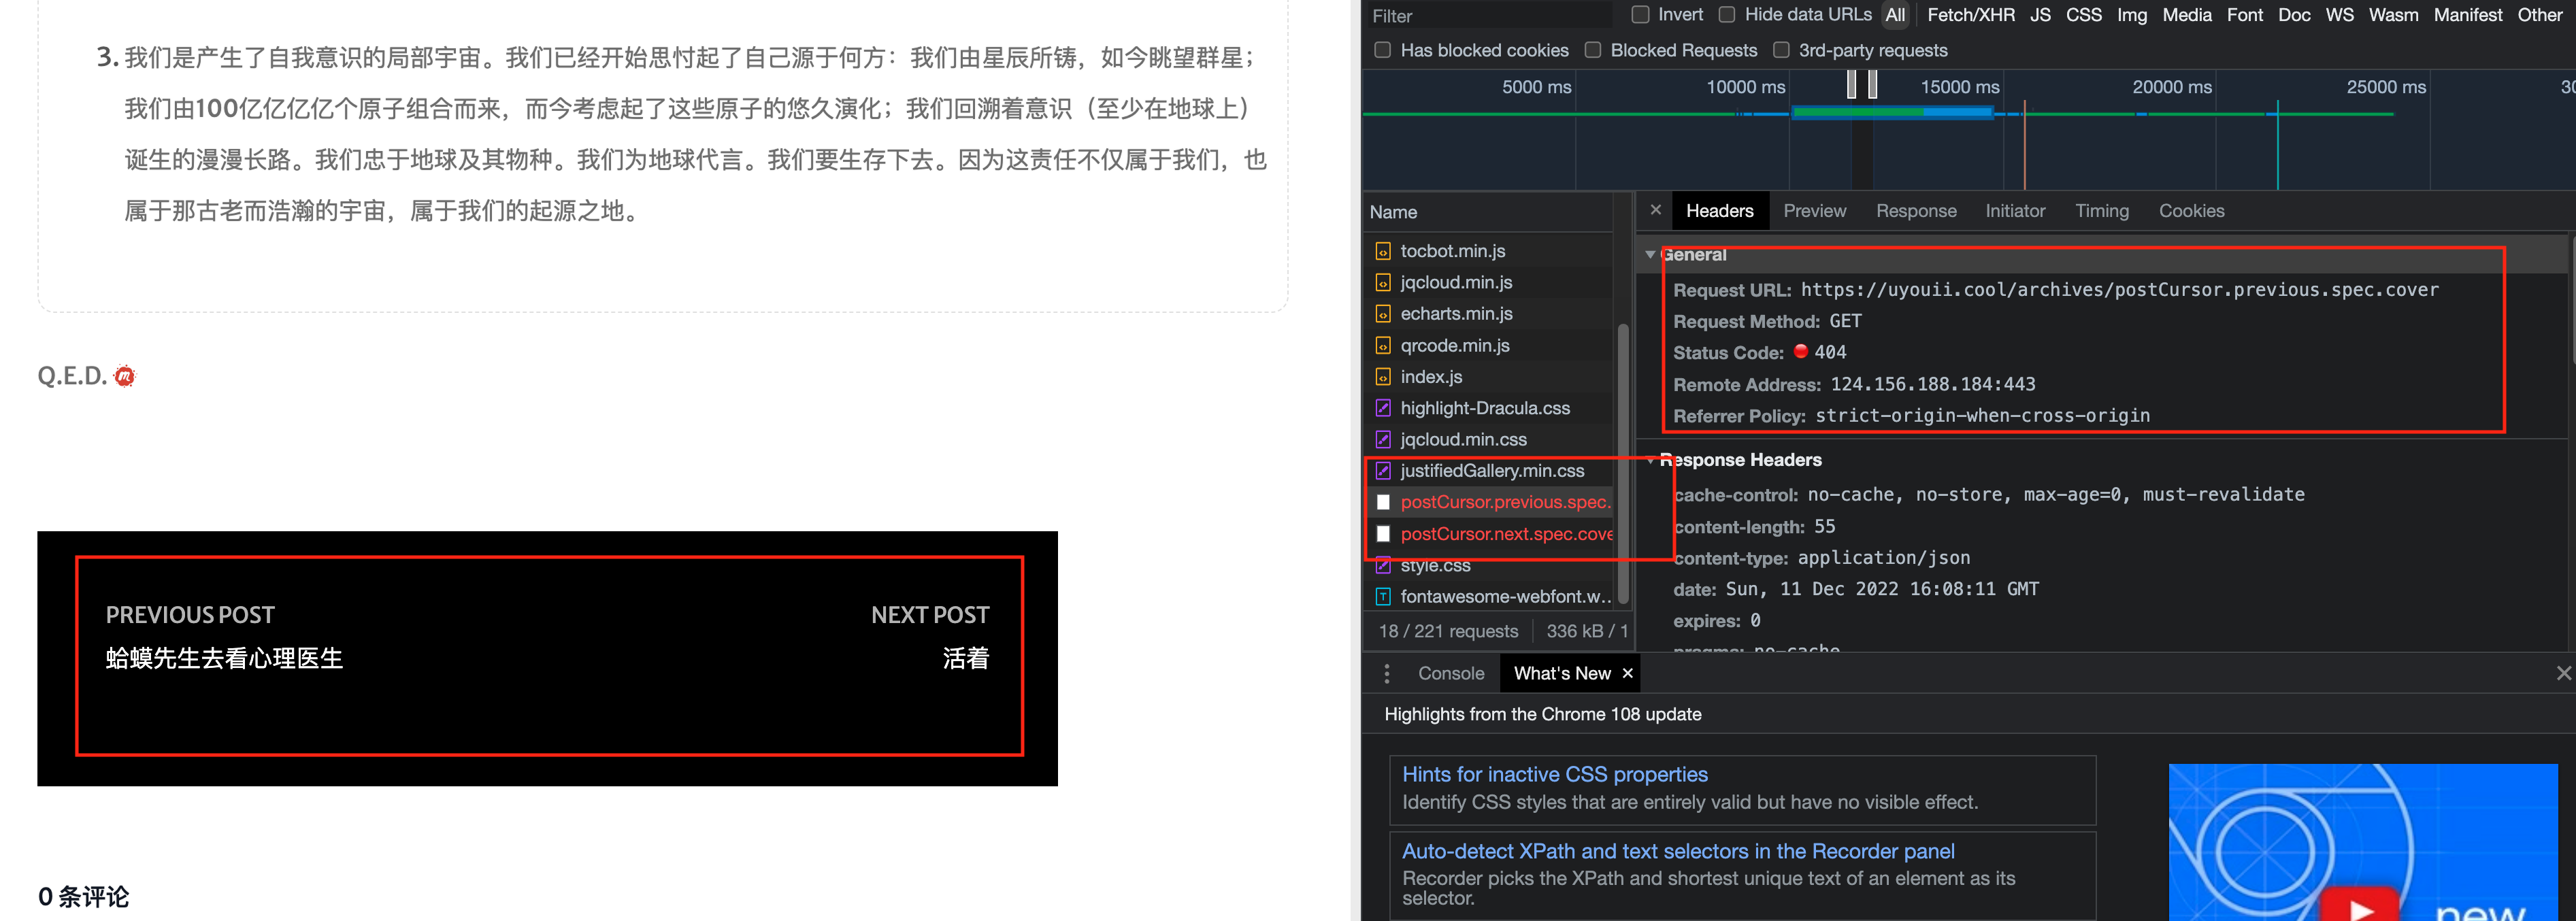Click the CSS icon next to highlight-Dracula.css
Image resolution: width=2576 pixels, height=921 pixels.
tap(1383, 408)
